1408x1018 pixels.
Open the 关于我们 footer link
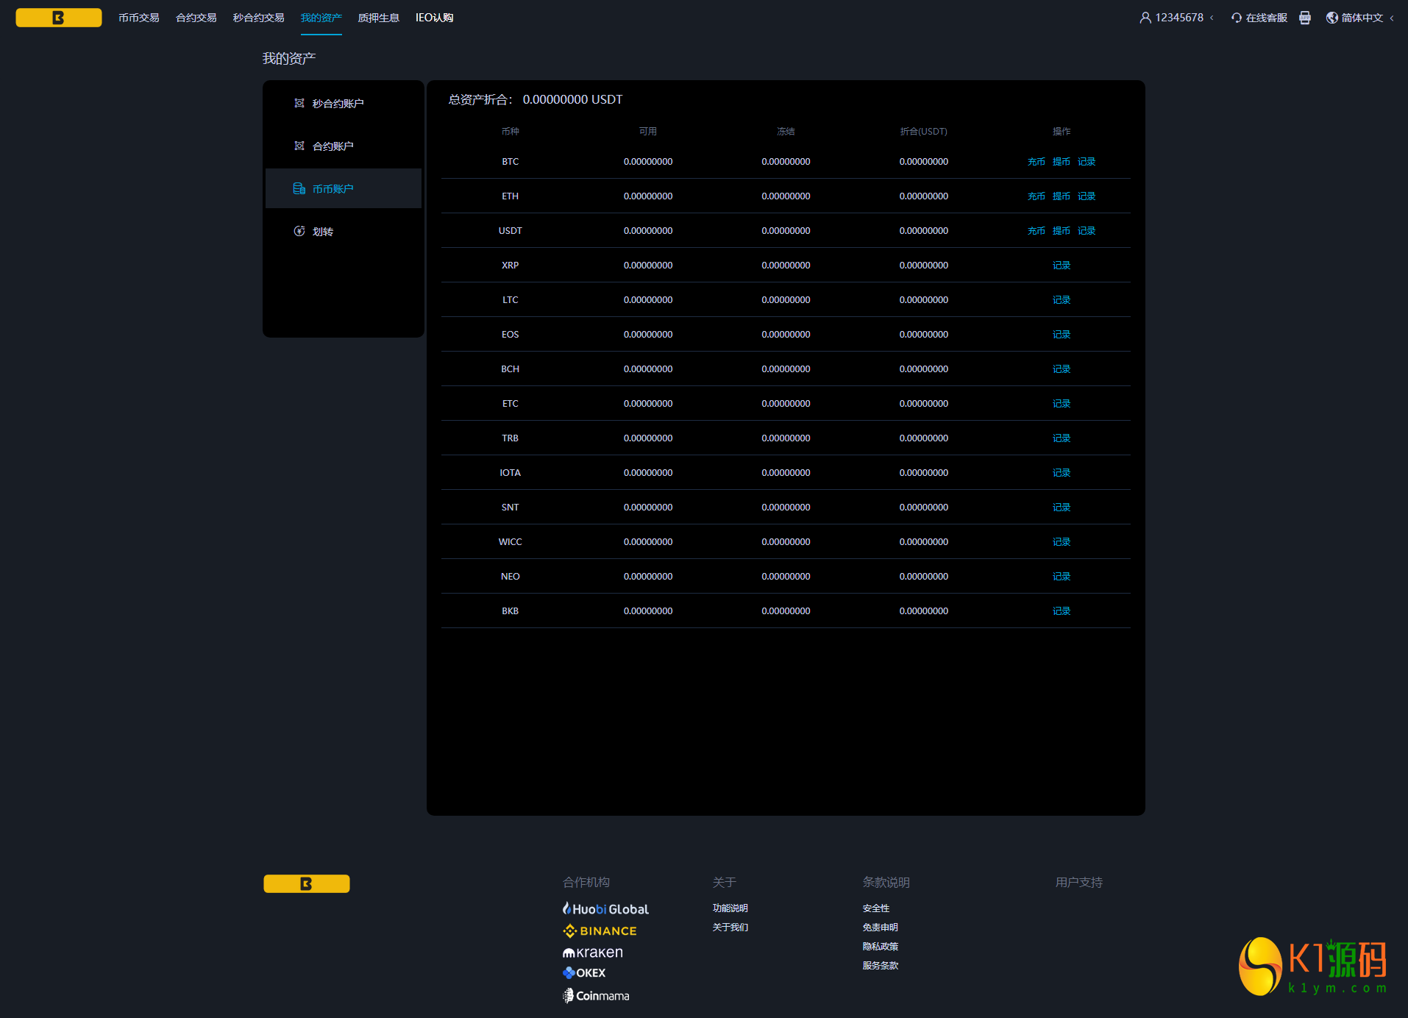point(730,928)
